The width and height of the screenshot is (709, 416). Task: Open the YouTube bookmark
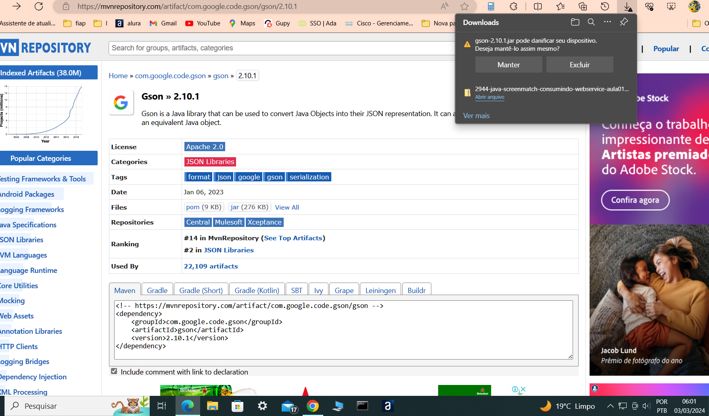[x=203, y=23]
